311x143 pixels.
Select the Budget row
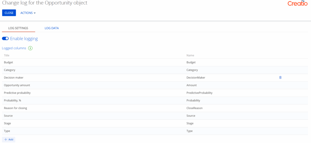[155, 62]
